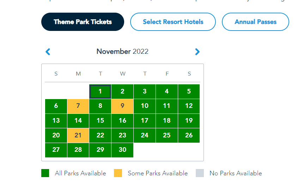Click November 30 date cell
Viewport: 303px width, 188px height.
(122, 150)
